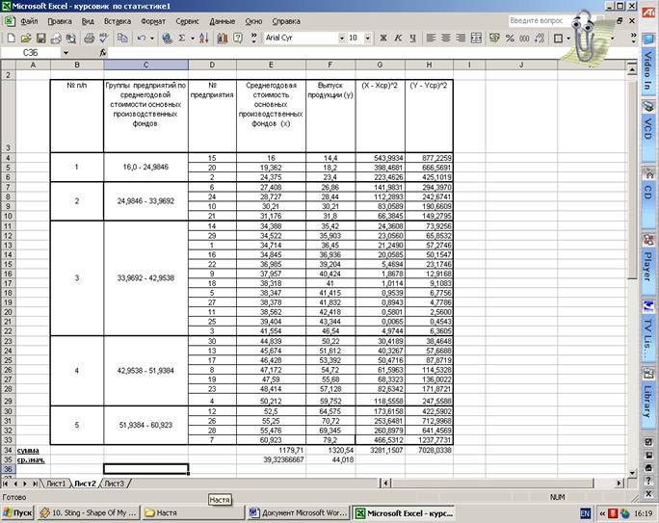Click the Пуск start button
The width and height of the screenshot is (659, 523).
point(18,513)
